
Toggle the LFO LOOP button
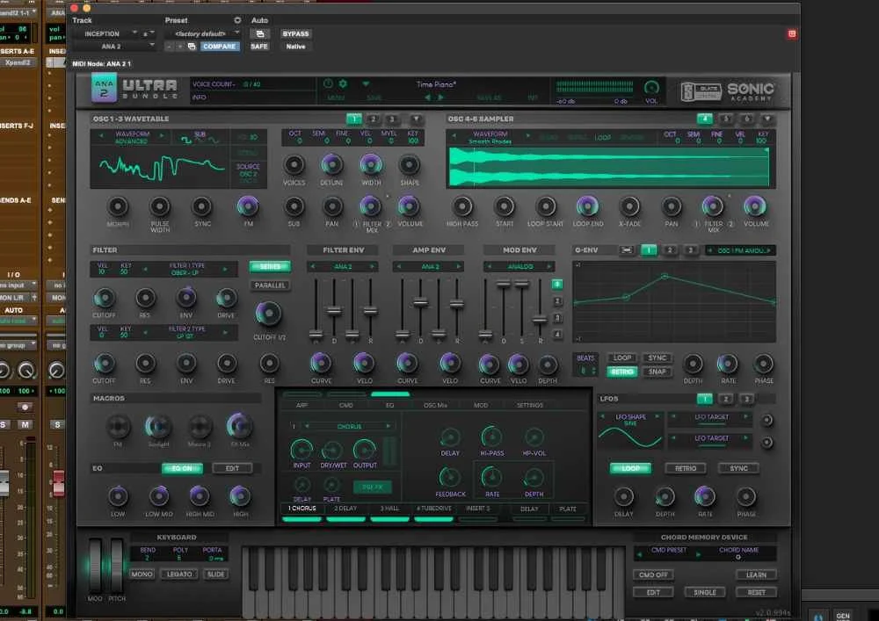pos(630,468)
